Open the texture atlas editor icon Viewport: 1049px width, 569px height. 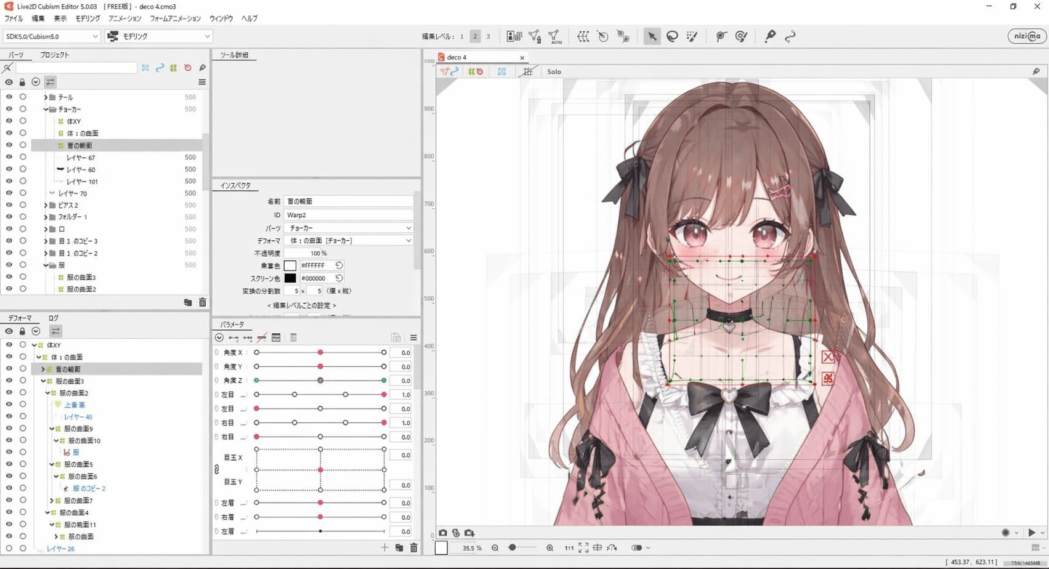pyautogui.click(x=514, y=36)
